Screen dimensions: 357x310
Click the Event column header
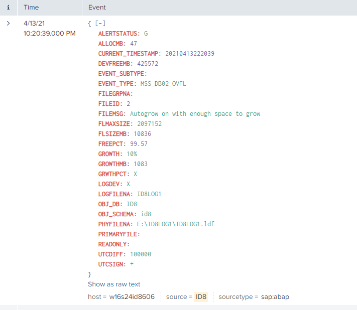[x=97, y=8]
